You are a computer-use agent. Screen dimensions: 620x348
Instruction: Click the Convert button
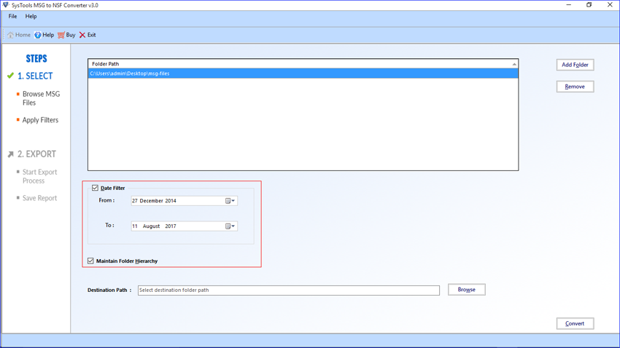click(575, 323)
